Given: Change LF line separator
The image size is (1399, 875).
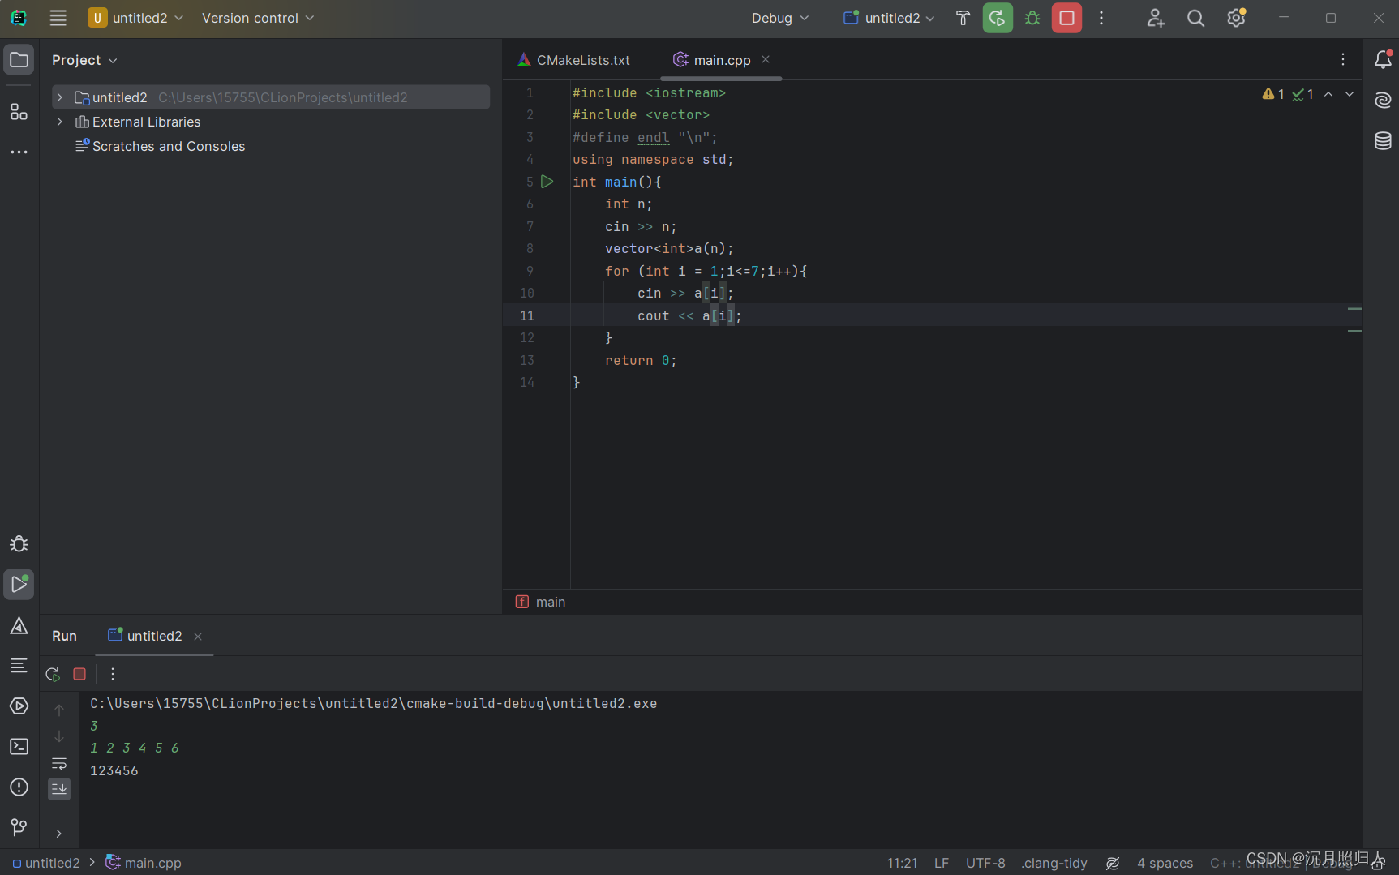Looking at the screenshot, I should [941, 863].
